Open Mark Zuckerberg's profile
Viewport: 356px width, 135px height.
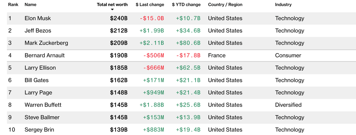coord(46,43)
